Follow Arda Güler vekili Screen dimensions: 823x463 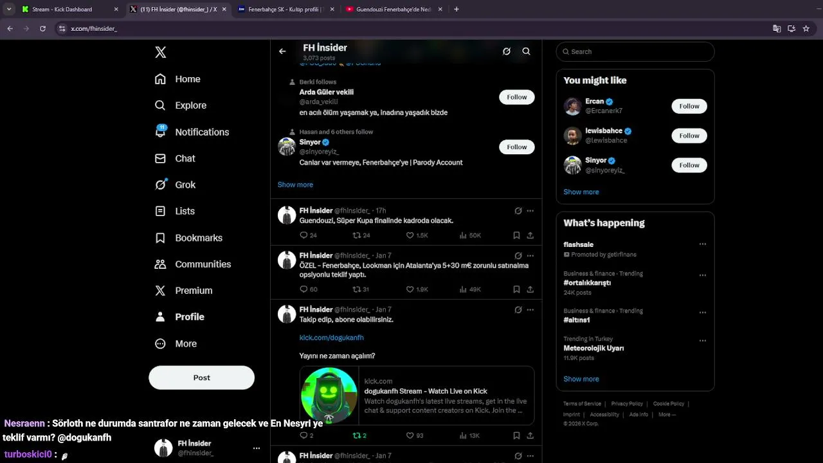(516, 97)
